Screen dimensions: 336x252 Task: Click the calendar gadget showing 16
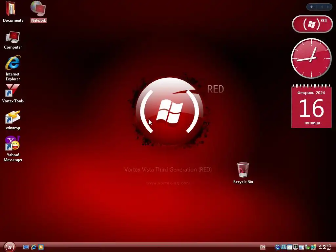tap(311, 107)
